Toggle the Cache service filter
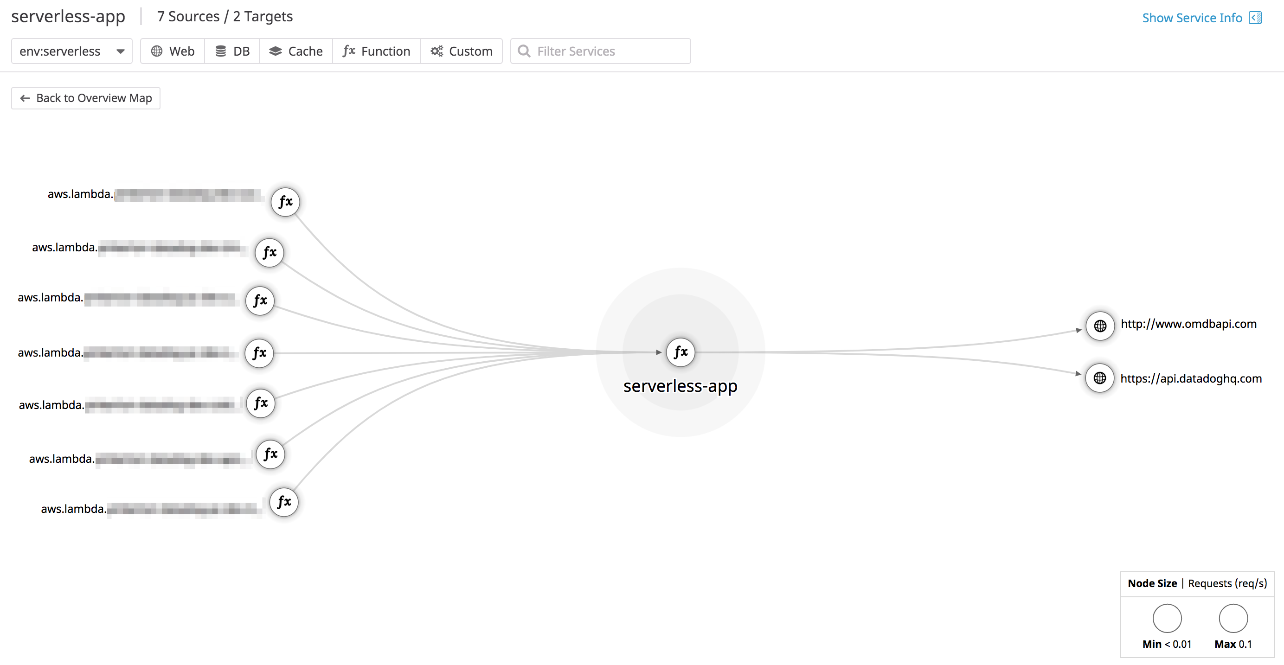 point(296,50)
